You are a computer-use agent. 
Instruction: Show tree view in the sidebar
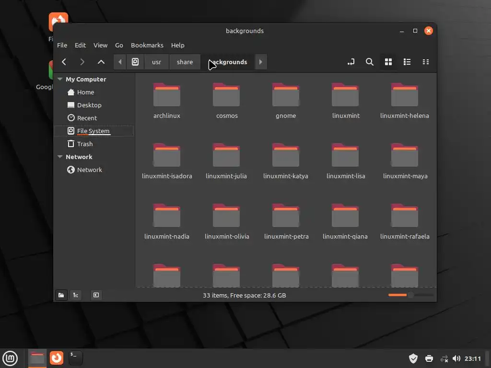(76, 295)
